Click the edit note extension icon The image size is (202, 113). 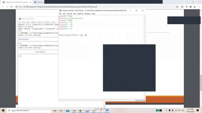pyautogui.click(x=182, y=7)
